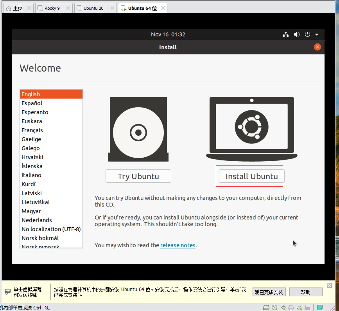Select Galego in the language list

coord(51,148)
